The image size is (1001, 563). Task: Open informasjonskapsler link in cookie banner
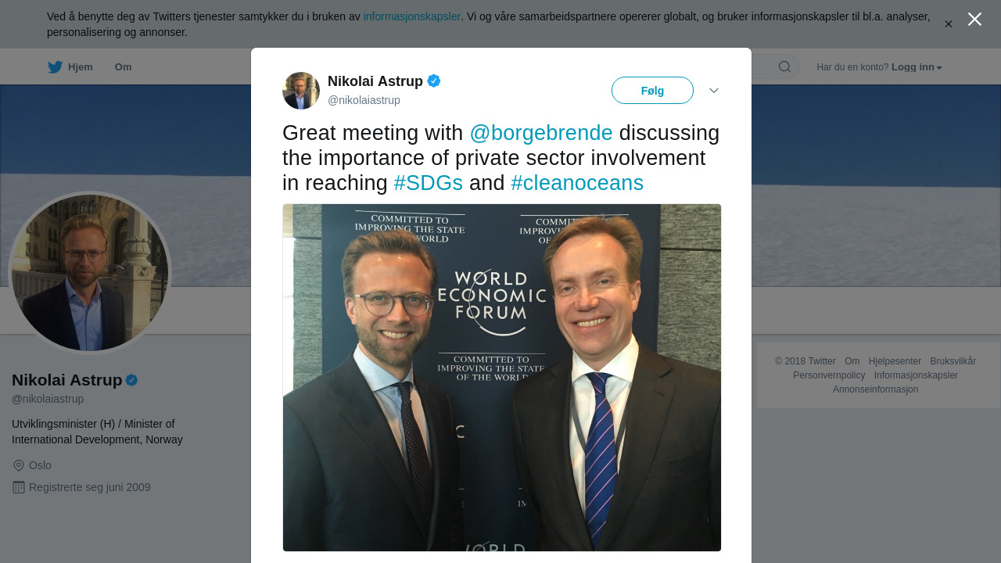412,16
